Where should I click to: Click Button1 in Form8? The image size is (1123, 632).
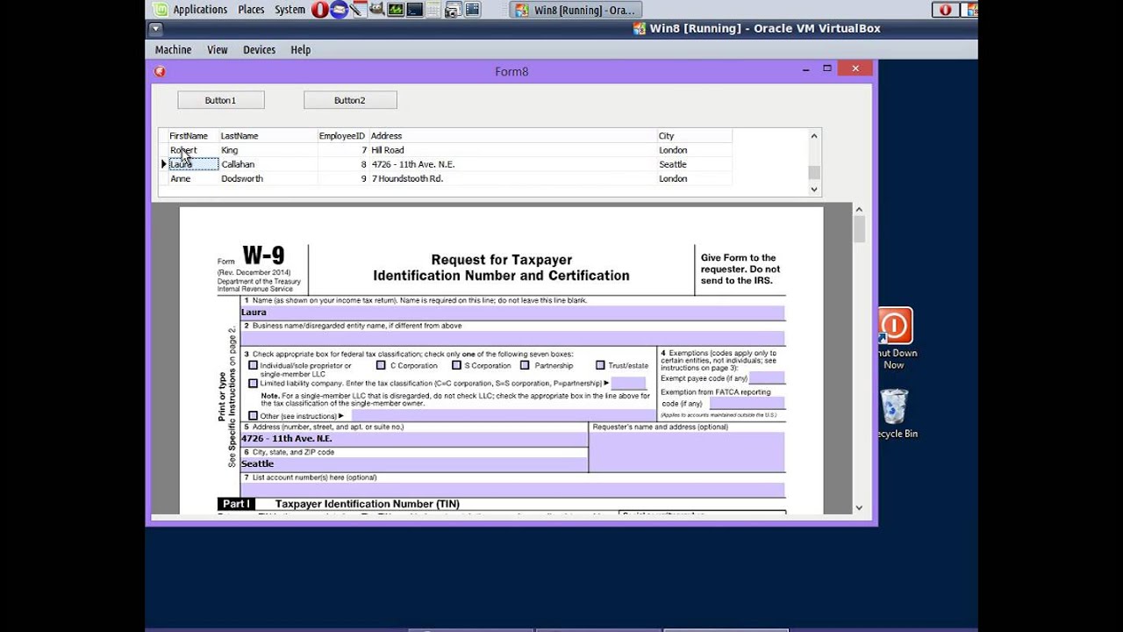click(x=220, y=100)
